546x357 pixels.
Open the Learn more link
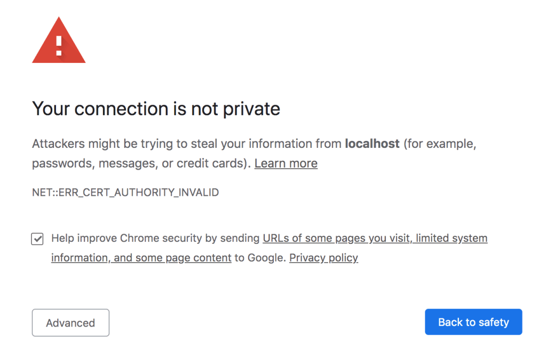pyautogui.click(x=286, y=163)
